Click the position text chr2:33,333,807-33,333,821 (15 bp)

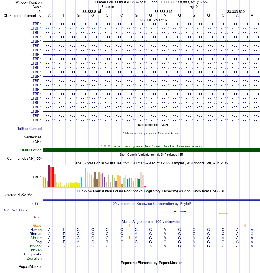(x=180, y=2)
